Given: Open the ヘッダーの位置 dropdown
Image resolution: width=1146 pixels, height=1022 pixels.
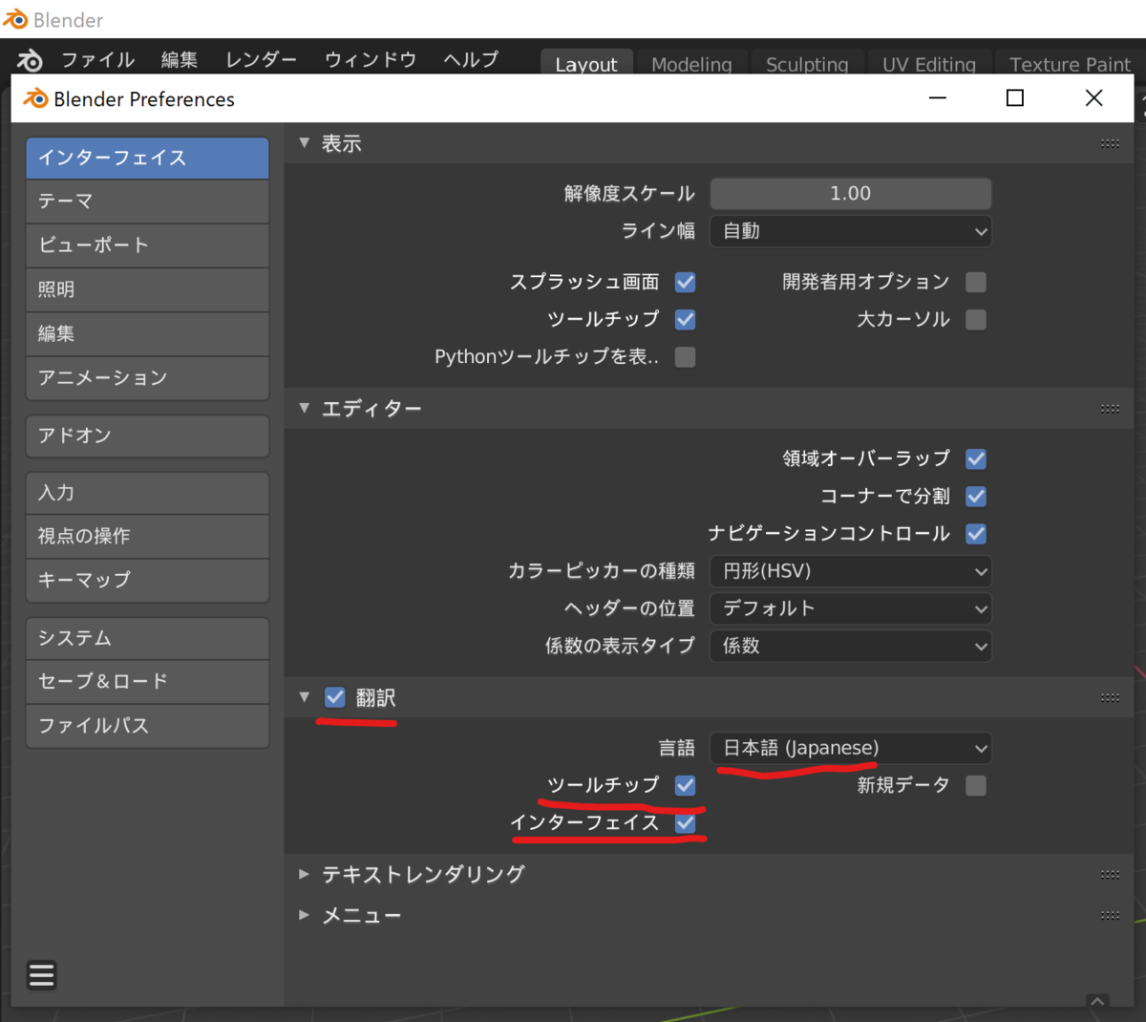Looking at the screenshot, I should coord(851,608).
